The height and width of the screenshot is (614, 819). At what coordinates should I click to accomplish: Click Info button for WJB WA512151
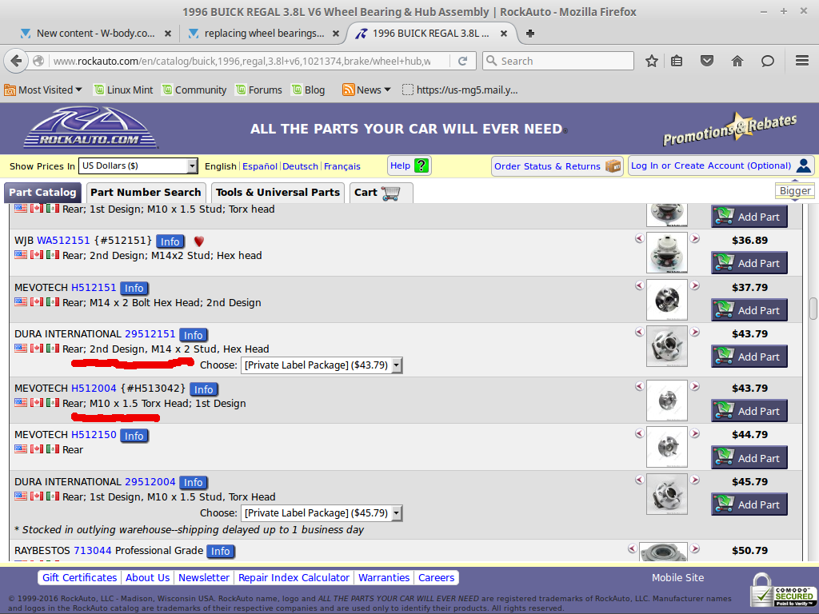[170, 241]
